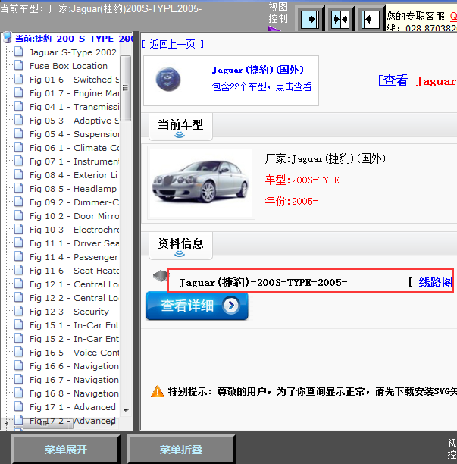The image size is (457, 464).
Task: Click the tree scrollbar down arrow
Action: (126, 410)
